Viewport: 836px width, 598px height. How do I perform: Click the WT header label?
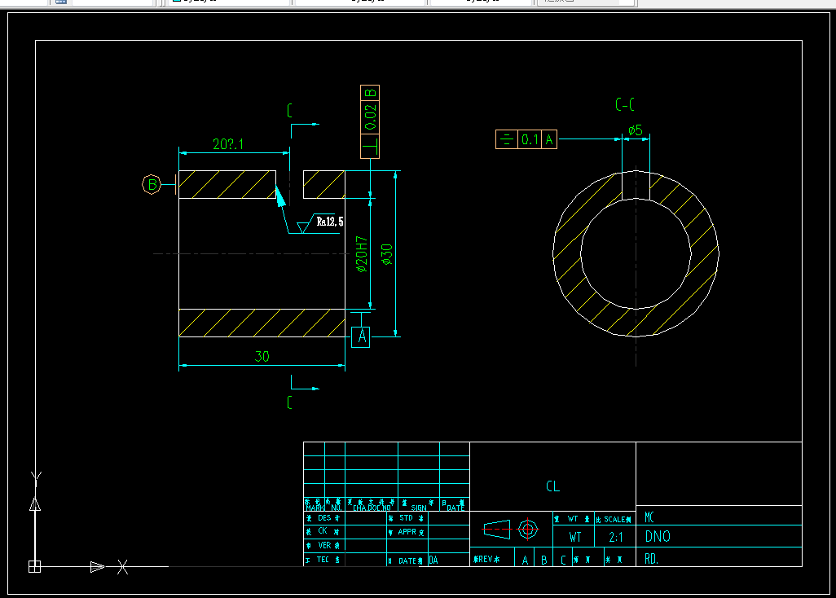573,519
